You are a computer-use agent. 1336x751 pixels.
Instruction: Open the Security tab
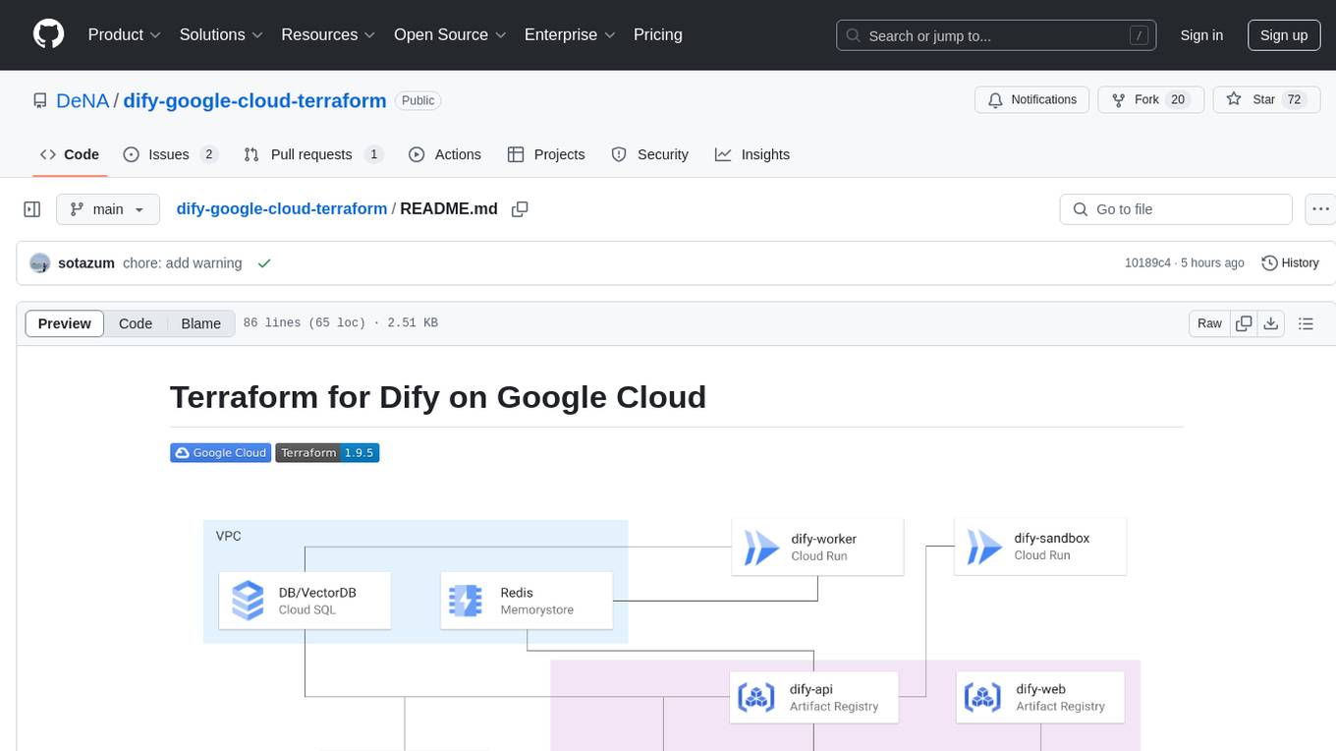tap(650, 154)
